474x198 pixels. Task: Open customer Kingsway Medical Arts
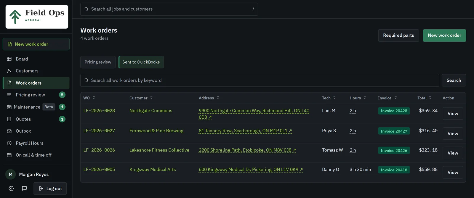pyautogui.click(x=153, y=170)
